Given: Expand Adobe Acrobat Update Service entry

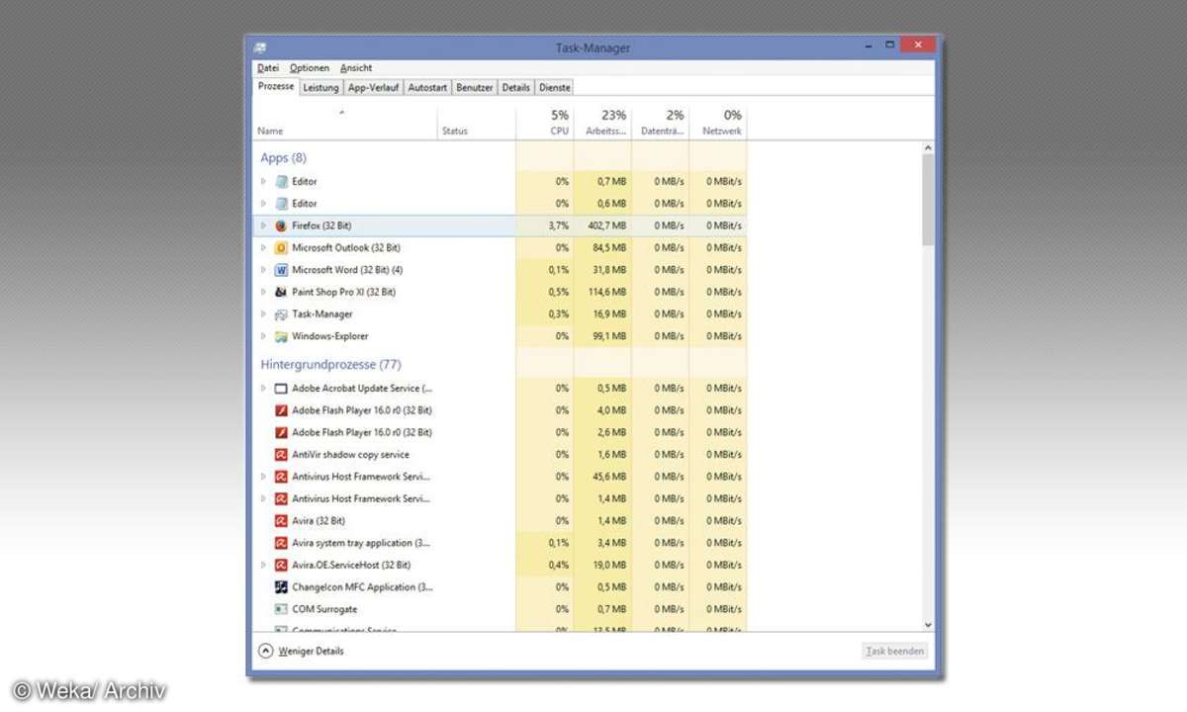Looking at the screenshot, I should [263, 389].
